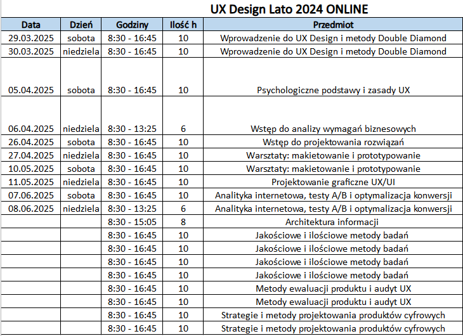Select Wstęp do projektowania rozwiązań cell
The image size is (463, 336).
coord(333,142)
